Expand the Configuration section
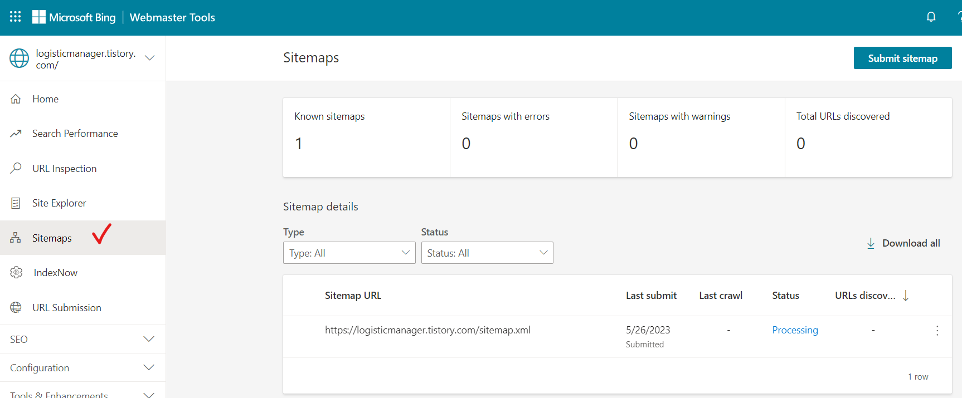This screenshot has height=398, width=962. 82,367
